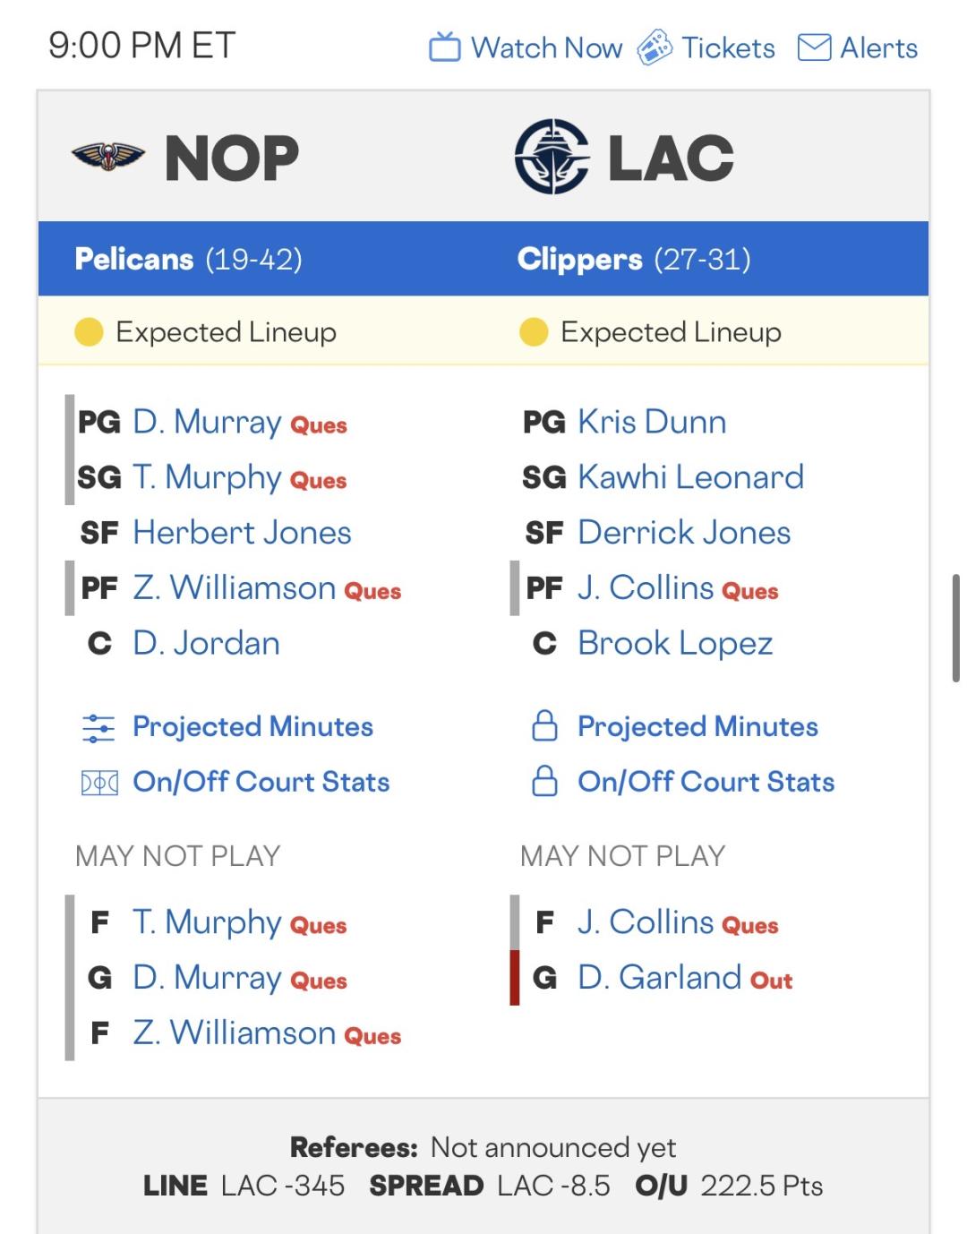Click the Clippers Projected Minutes lock icon

(x=544, y=726)
